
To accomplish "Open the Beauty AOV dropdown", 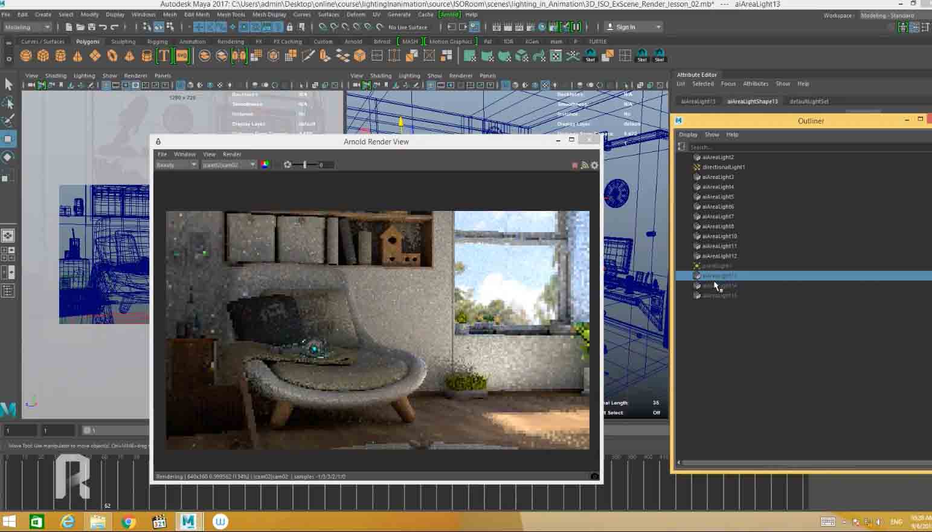I will pos(176,164).
